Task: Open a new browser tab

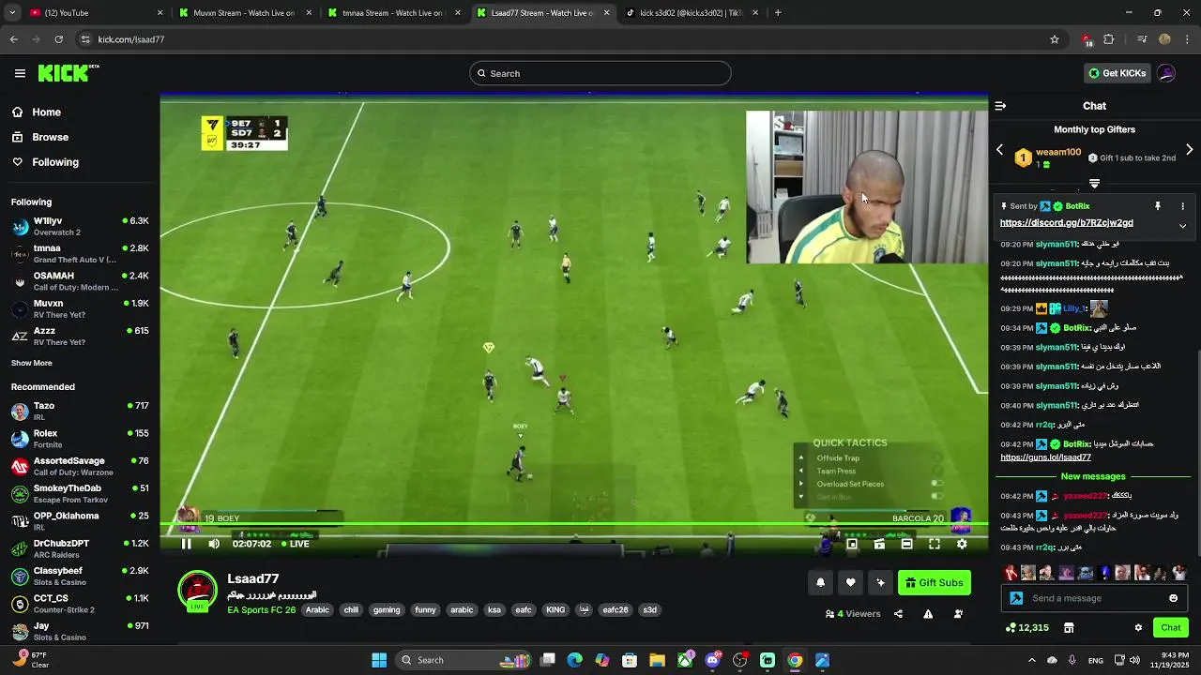Action: pyautogui.click(x=778, y=13)
